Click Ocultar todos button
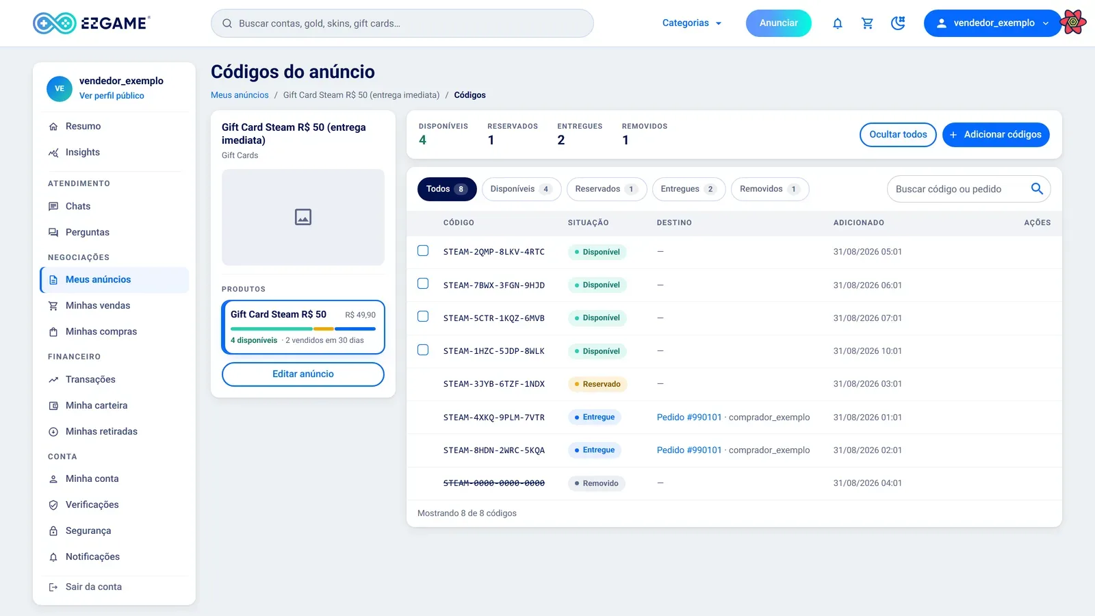This screenshot has height=616, width=1095. (x=898, y=135)
